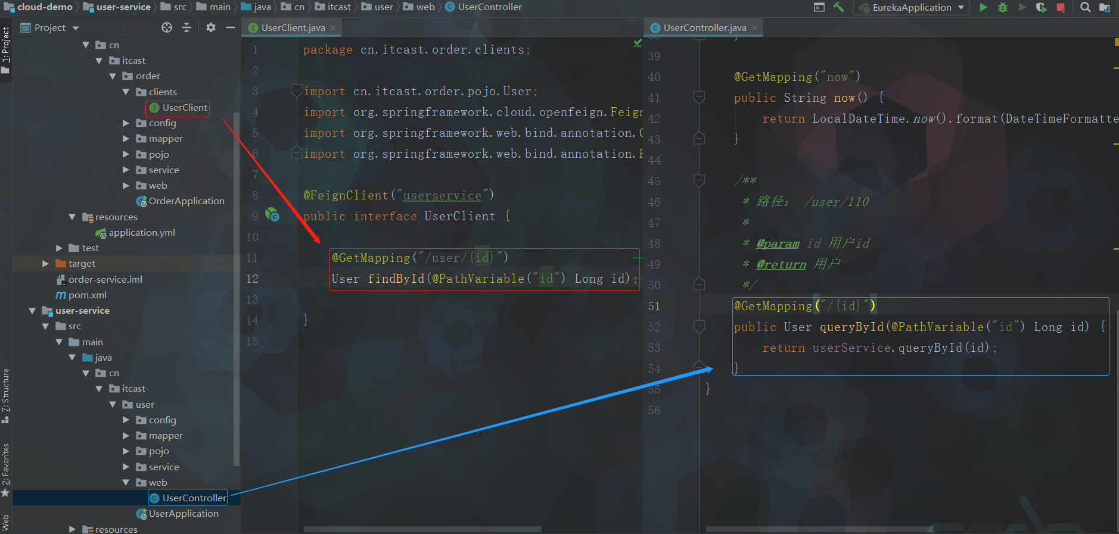
Task: Run with coverage using the shield icon
Action: pyautogui.click(x=1041, y=7)
